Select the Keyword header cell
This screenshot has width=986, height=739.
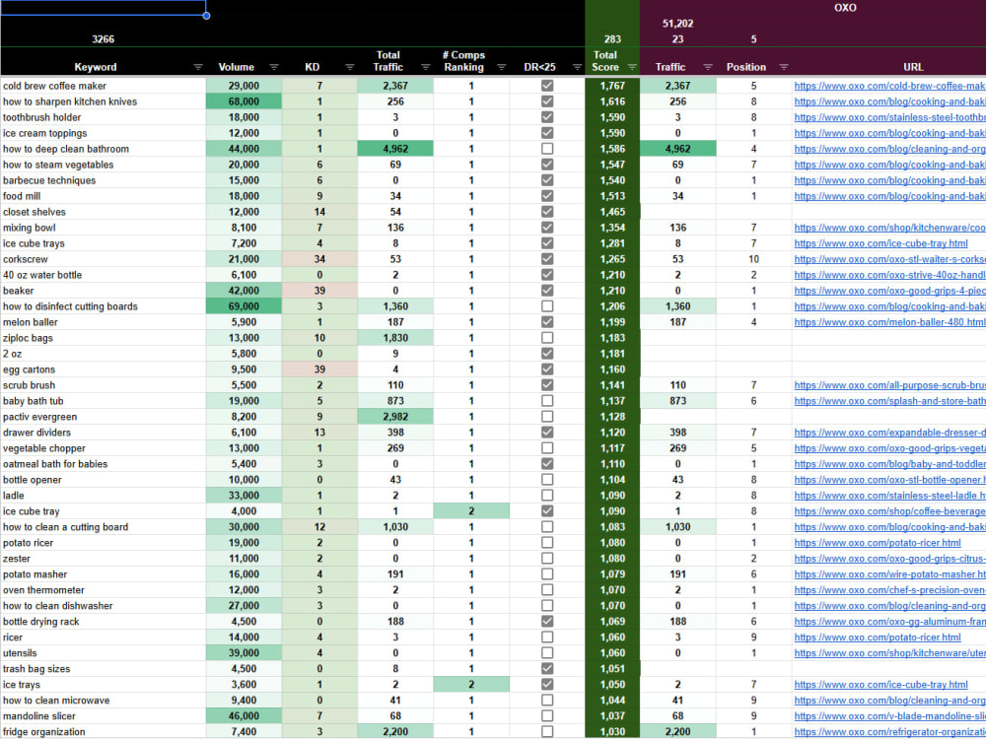[x=104, y=61]
